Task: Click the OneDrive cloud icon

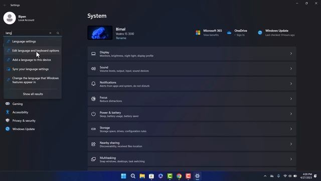Action: (229, 33)
